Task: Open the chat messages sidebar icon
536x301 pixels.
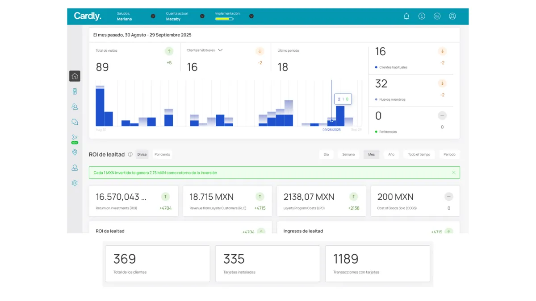Action: coord(75,122)
